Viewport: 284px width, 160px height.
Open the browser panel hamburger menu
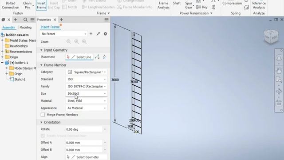point(32,20)
